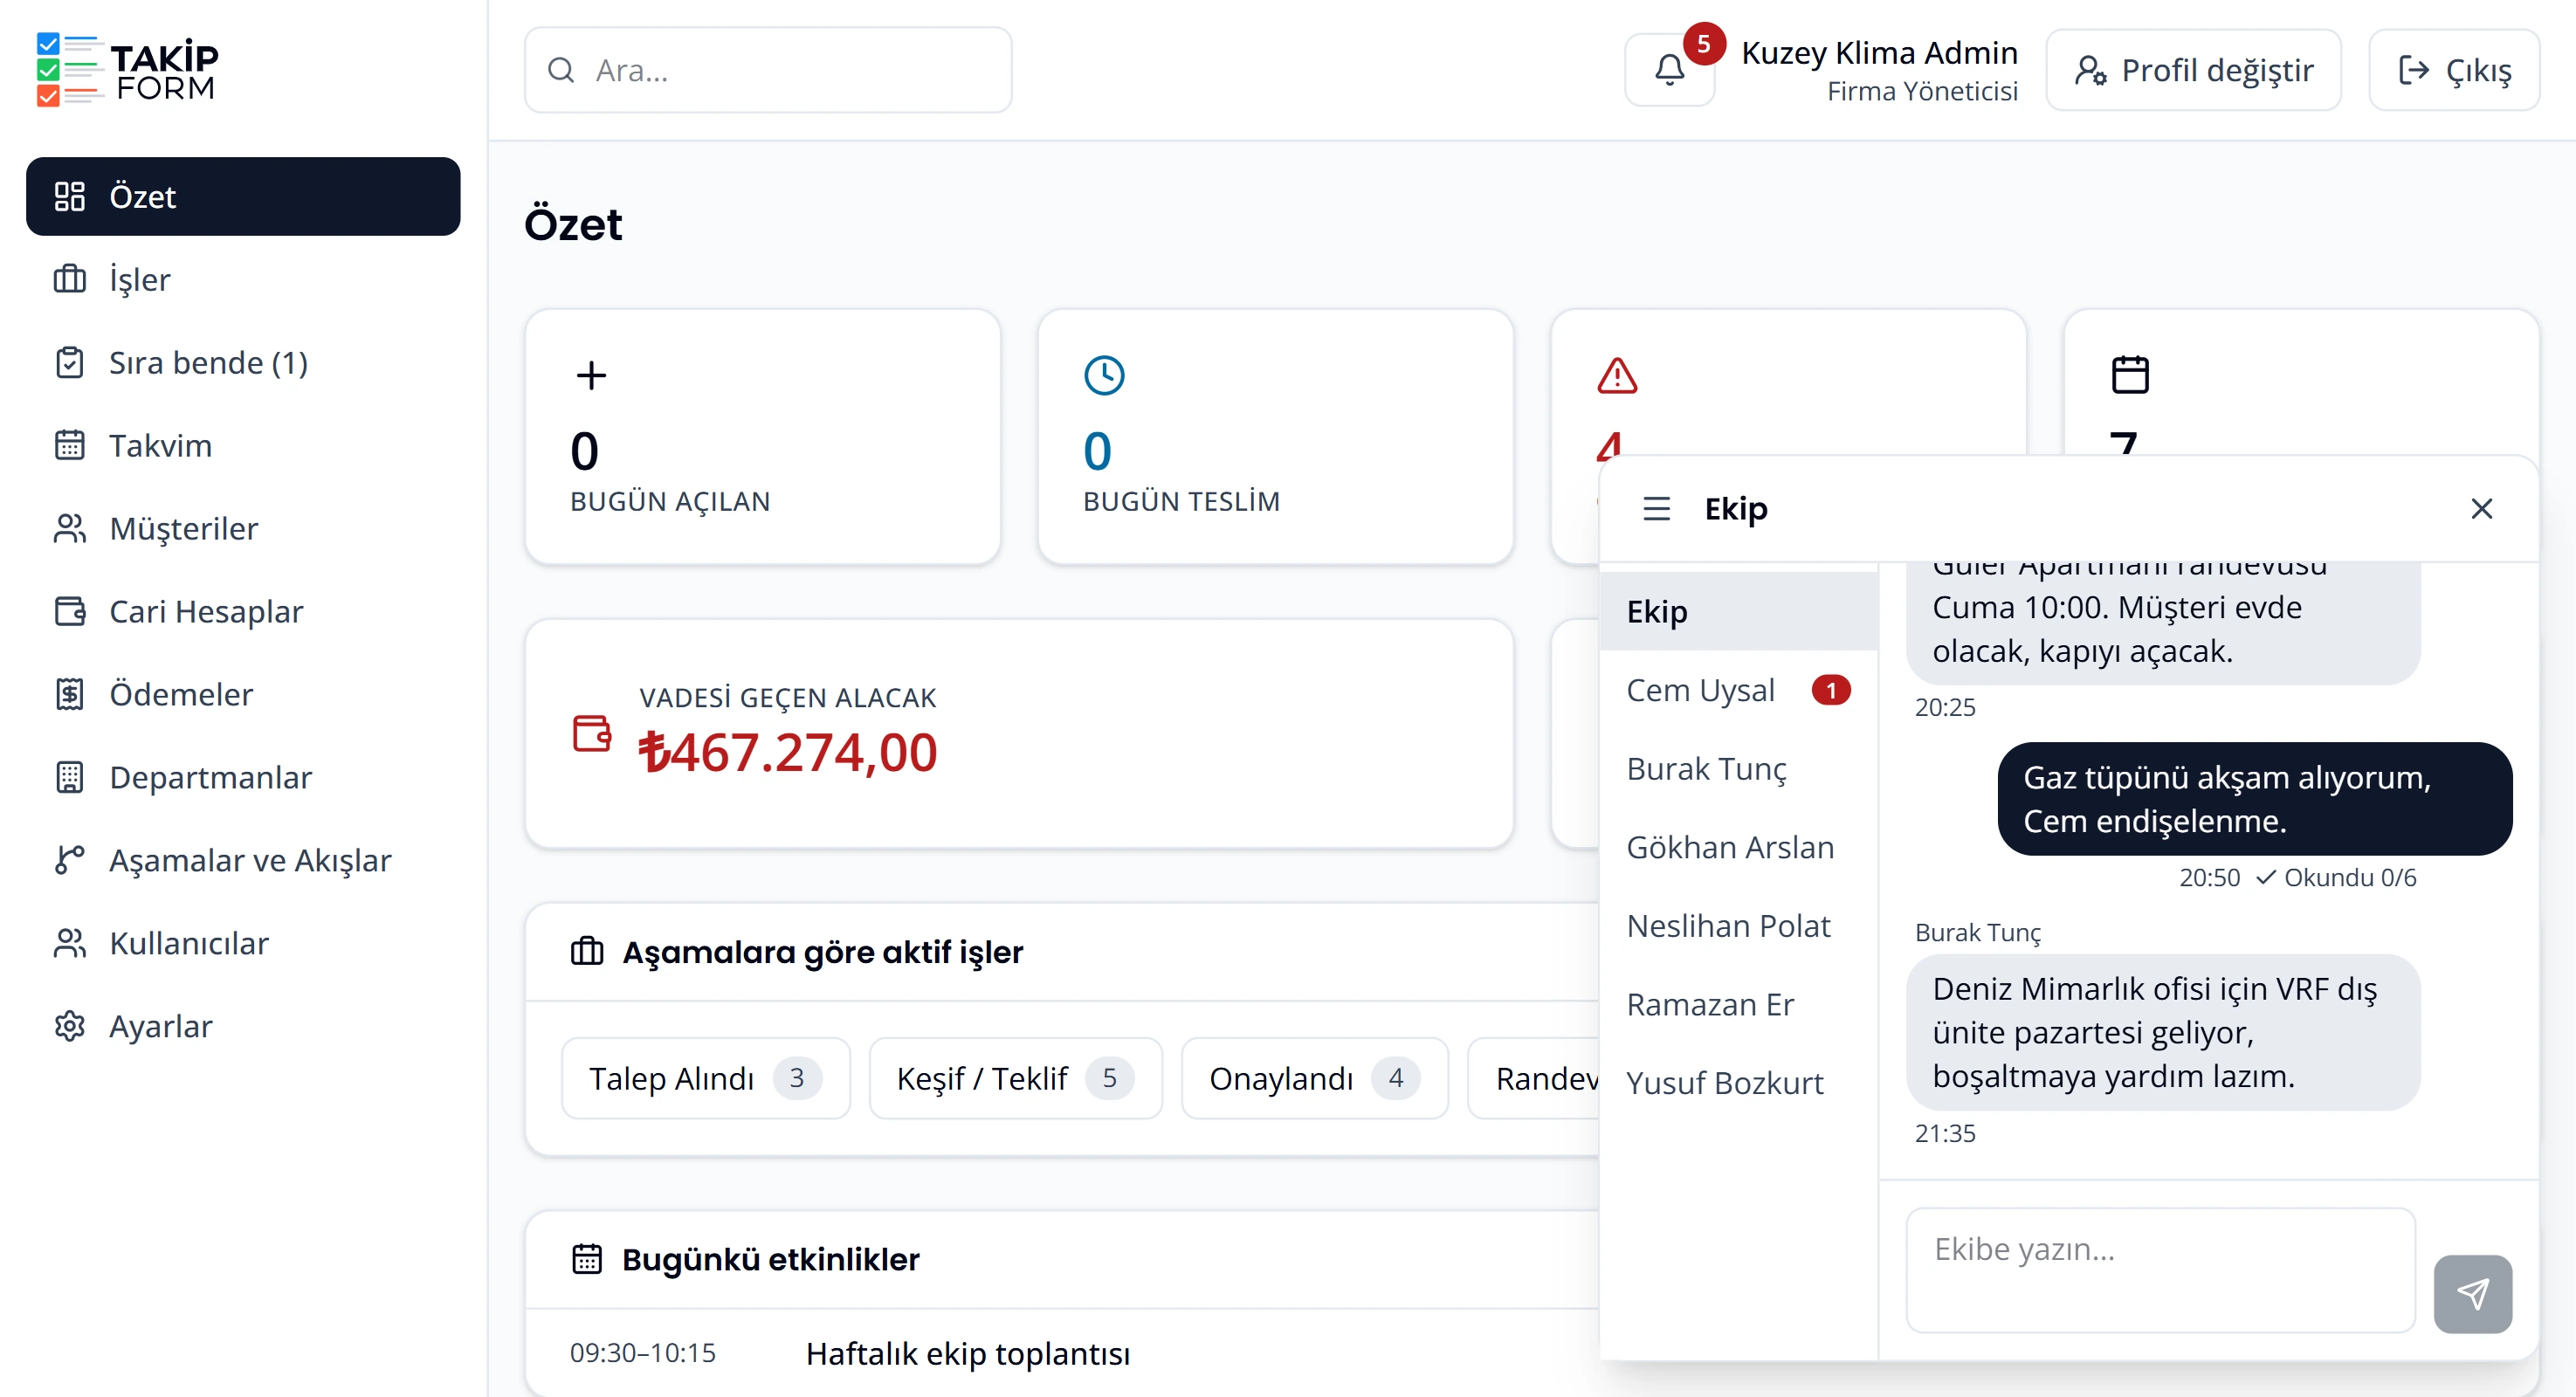Open Ayarlar settings
Screen dimensions: 2576x1397
(243, 1026)
